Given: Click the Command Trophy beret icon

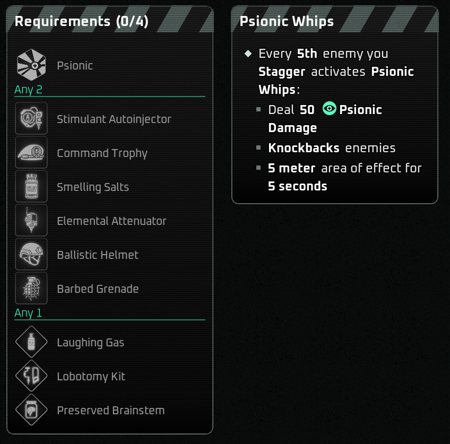Looking at the screenshot, I should pyautogui.click(x=31, y=153).
